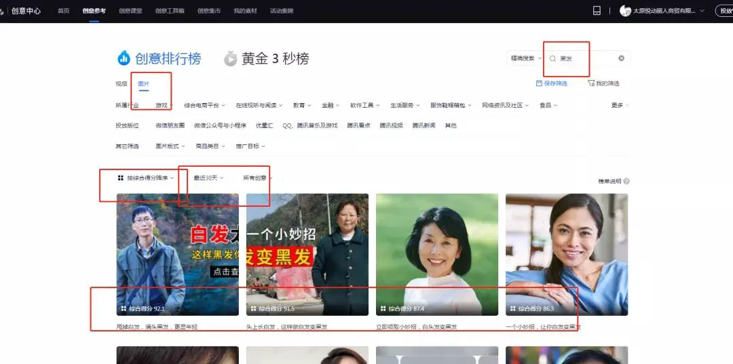Viewport: 733px width, 364px height.
Task: Select the 优量汇 placement filter
Action: click(x=265, y=125)
